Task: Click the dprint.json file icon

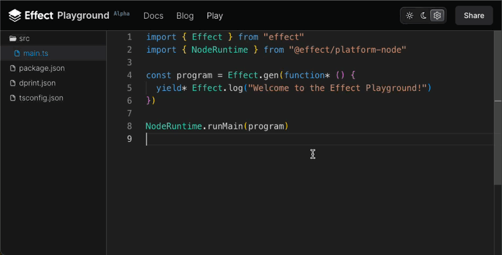Action: 13,83
